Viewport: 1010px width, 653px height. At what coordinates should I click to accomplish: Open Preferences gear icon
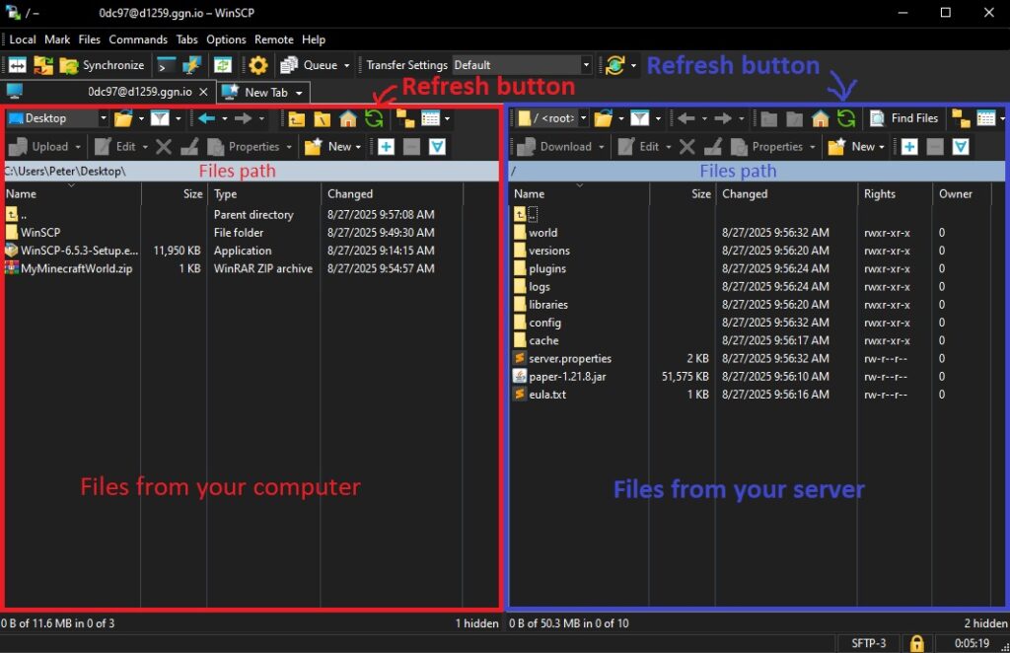pos(258,65)
